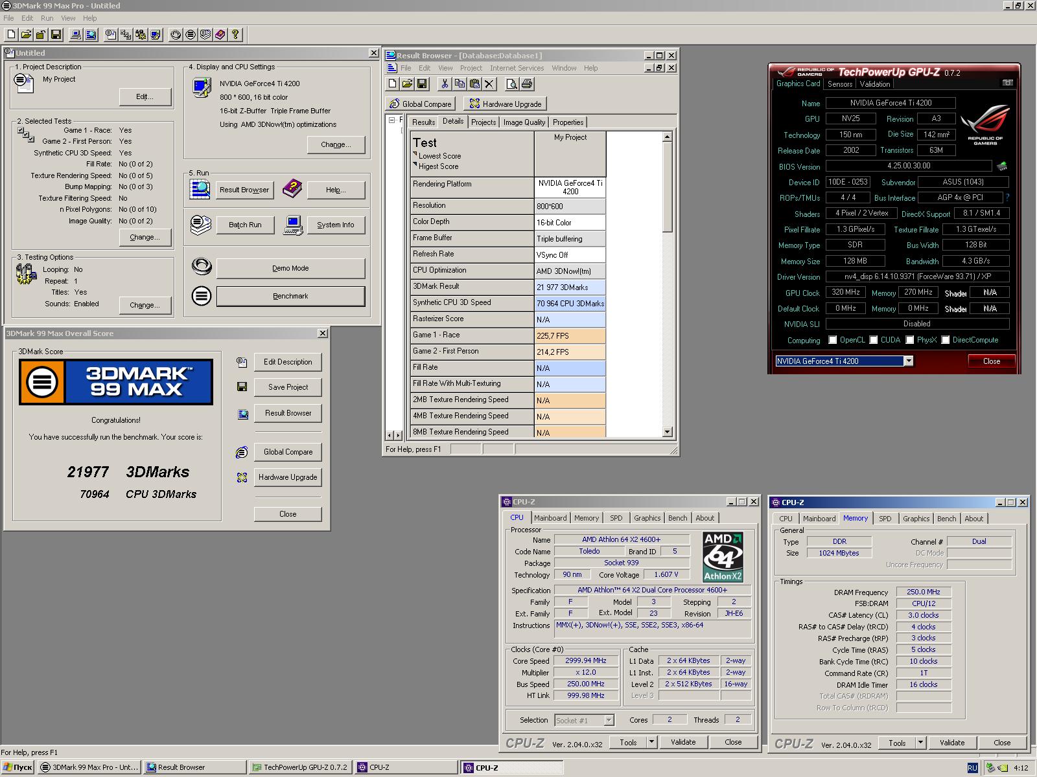Open Tools dropdown arrow in CPU-Z Memory window
The height and width of the screenshot is (777, 1037).
click(920, 743)
